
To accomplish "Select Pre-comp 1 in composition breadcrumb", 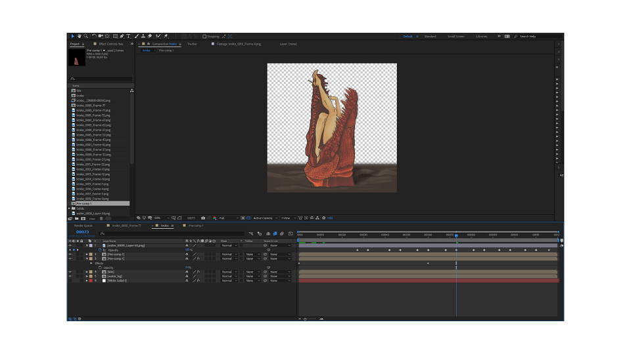I will click(166, 50).
